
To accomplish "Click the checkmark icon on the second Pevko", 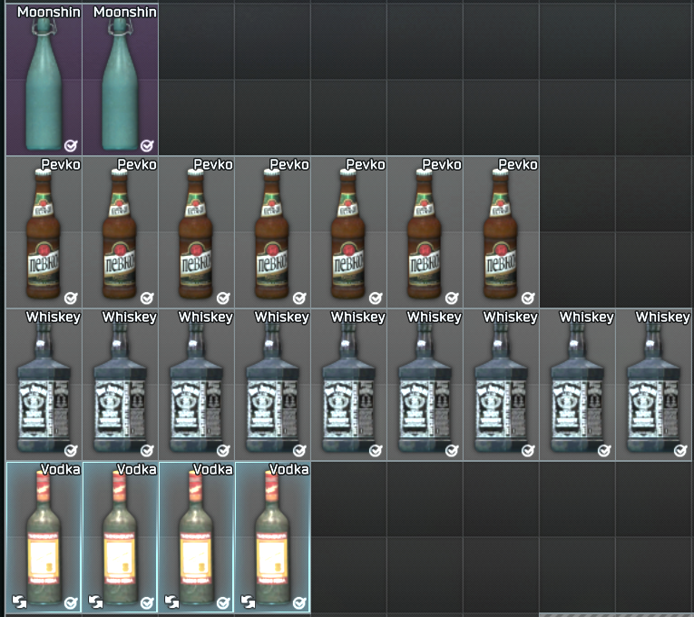I will pos(147,298).
